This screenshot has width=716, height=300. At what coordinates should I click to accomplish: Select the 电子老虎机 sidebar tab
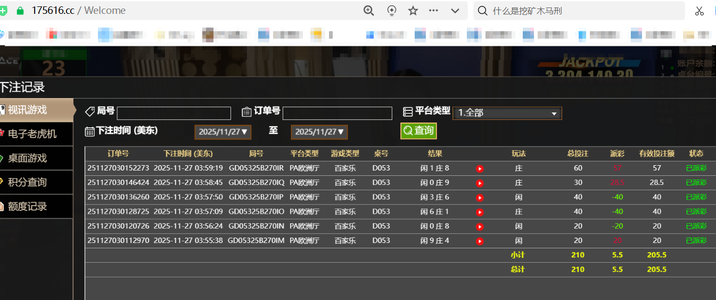(33, 134)
